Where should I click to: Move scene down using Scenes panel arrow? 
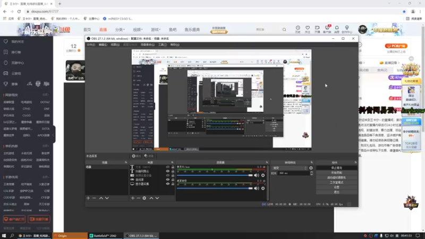click(x=107, y=198)
